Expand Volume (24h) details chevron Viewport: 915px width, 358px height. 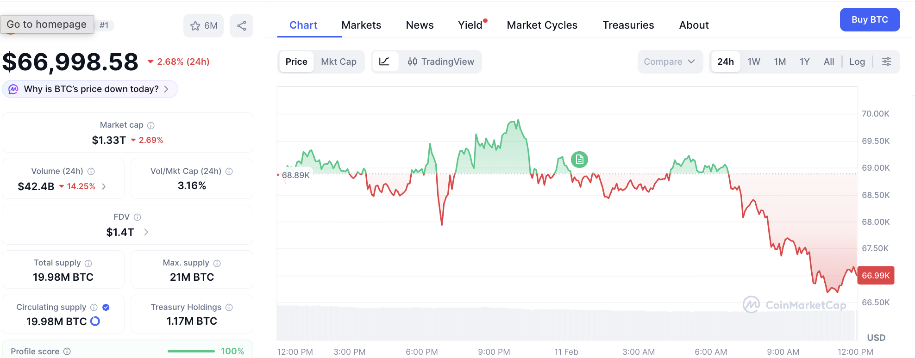[104, 186]
